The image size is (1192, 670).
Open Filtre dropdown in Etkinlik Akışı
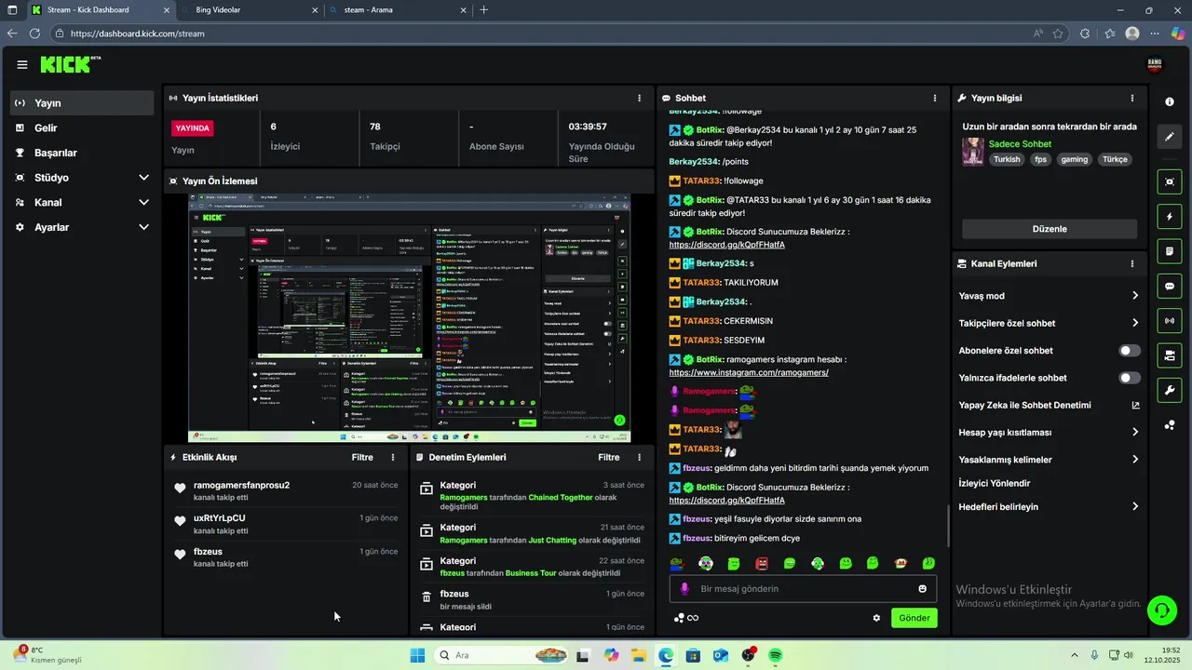(362, 457)
